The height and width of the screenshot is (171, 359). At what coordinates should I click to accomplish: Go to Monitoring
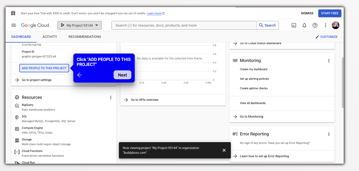point(251,117)
